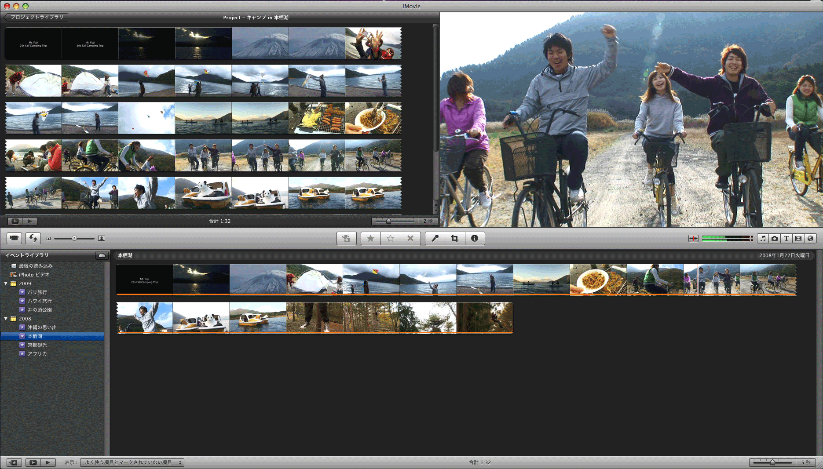
Task: Select the crop tool
Action: [x=454, y=238]
